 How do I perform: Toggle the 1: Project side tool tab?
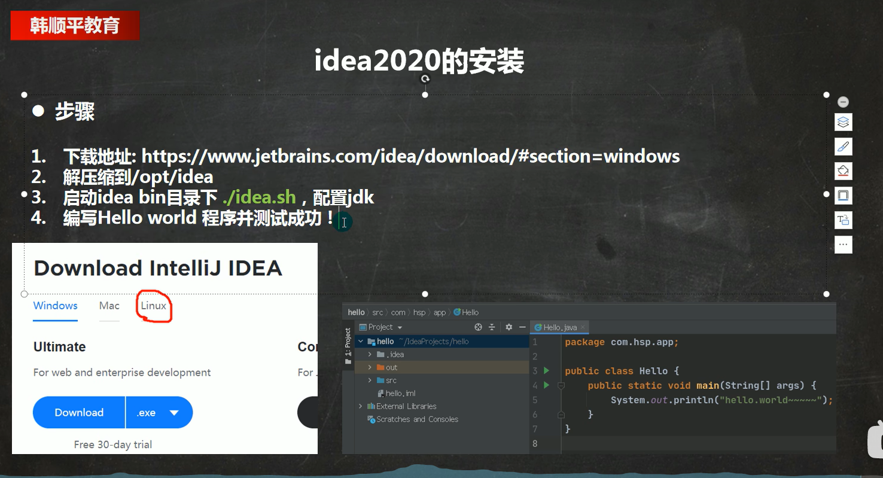point(348,346)
